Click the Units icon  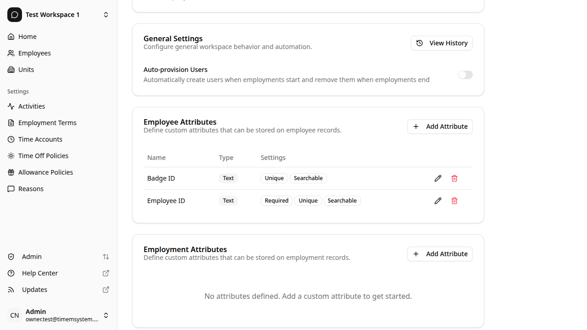[11, 70]
